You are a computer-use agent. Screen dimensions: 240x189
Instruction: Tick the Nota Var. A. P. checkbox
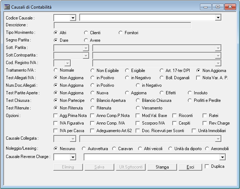198,78
